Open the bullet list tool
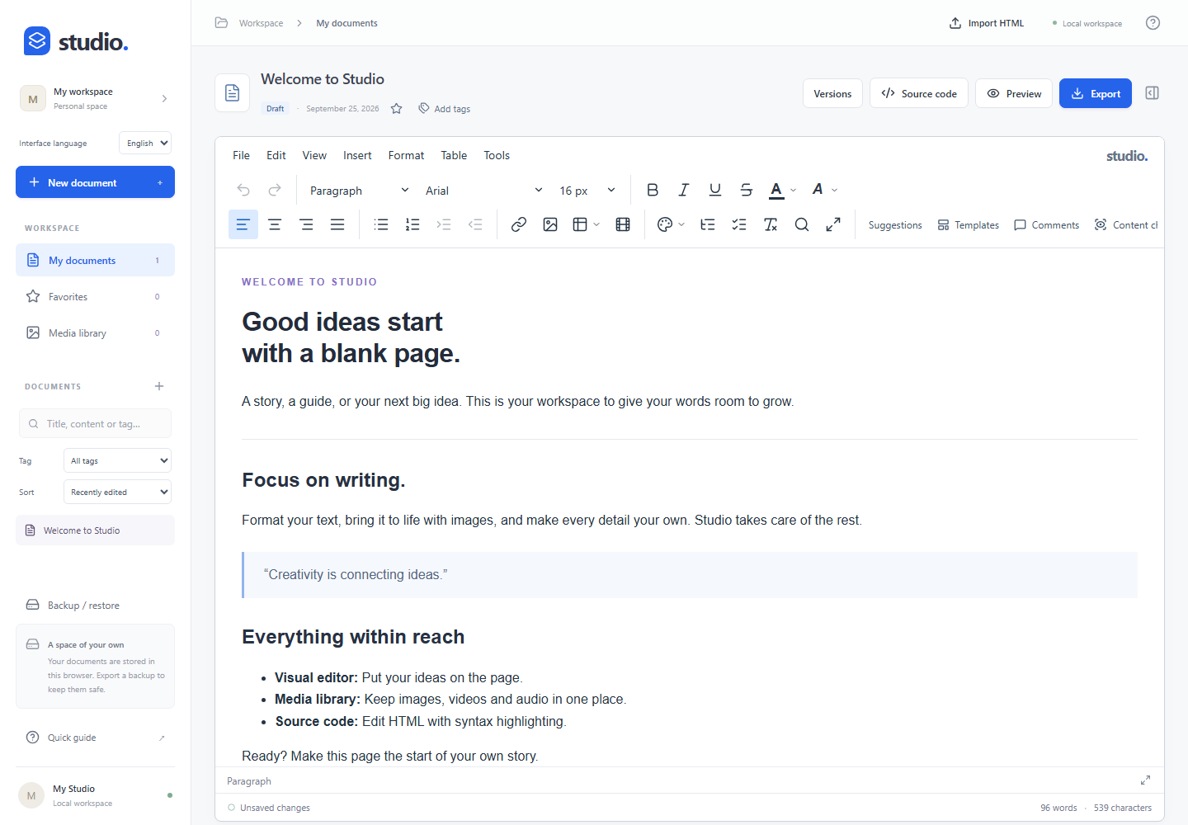This screenshot has height=825, width=1188. (x=381, y=224)
